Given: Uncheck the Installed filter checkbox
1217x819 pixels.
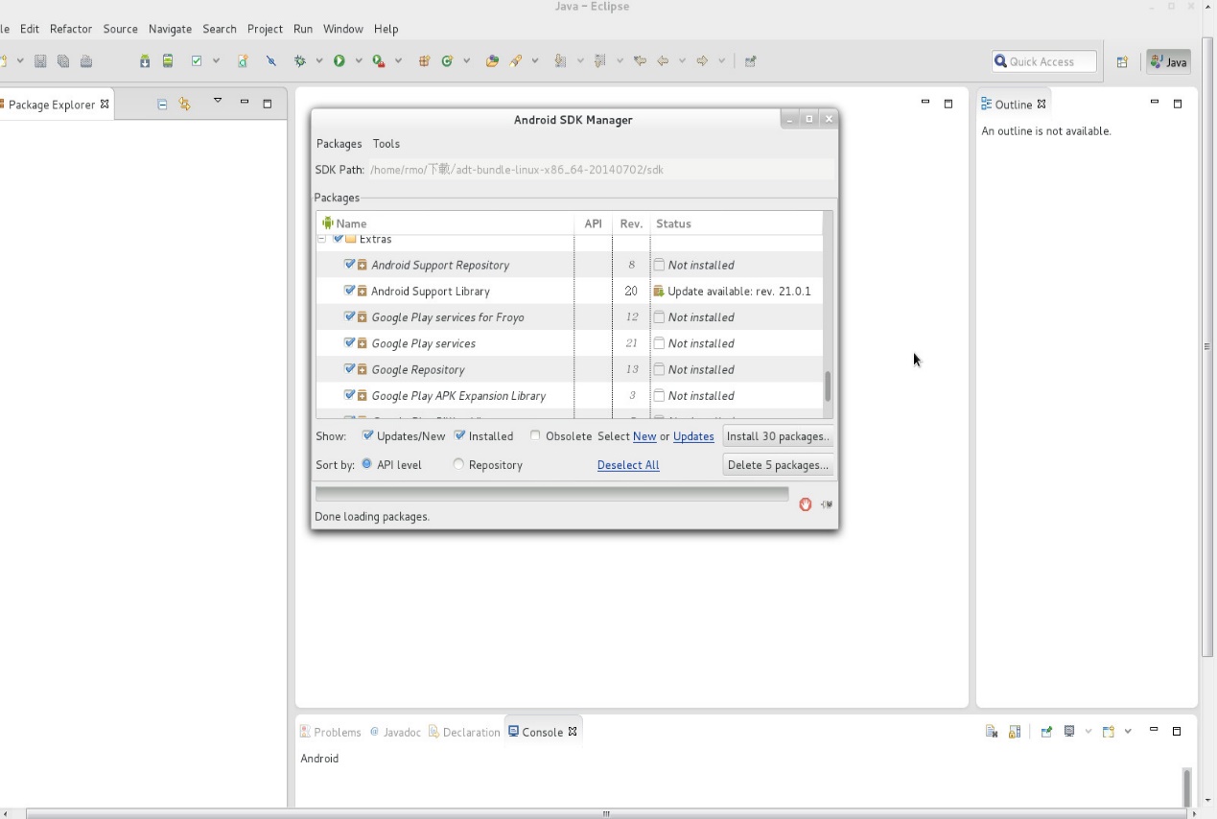Looking at the screenshot, I should click(459, 435).
